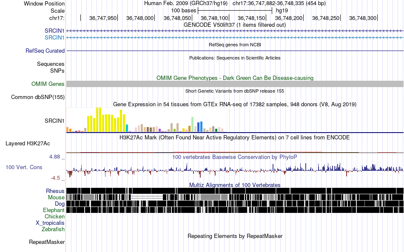Open the RepeatMasker track label
The width and height of the screenshot is (404, 252).
[x=47, y=242]
